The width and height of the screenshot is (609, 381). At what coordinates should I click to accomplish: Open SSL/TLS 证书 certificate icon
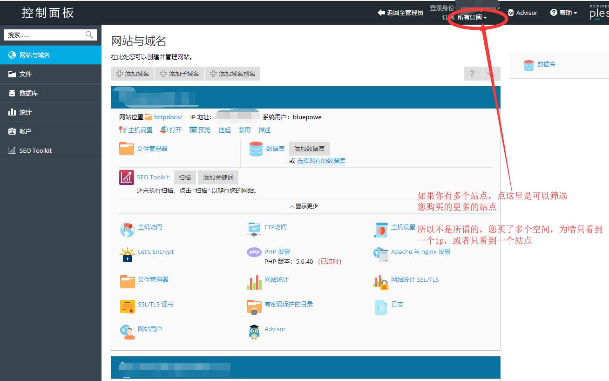tap(128, 306)
